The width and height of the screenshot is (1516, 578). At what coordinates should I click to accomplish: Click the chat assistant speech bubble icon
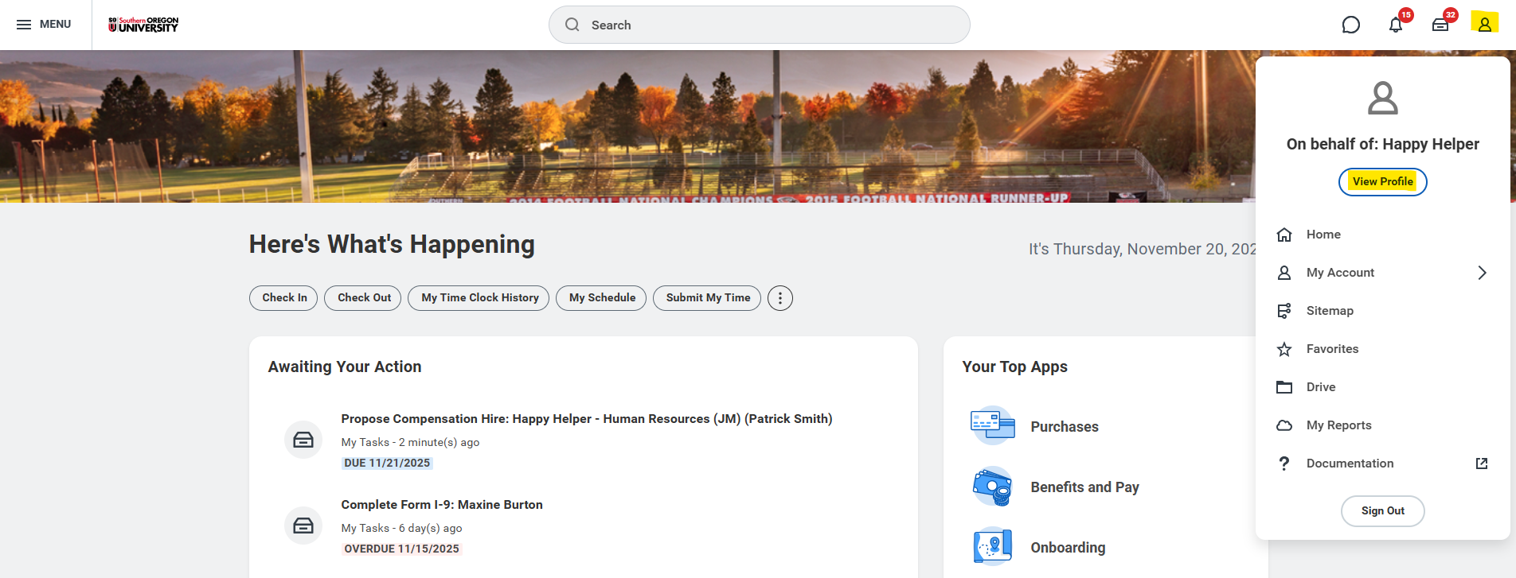click(1351, 25)
